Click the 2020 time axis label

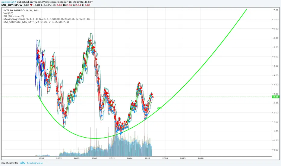point(165,158)
